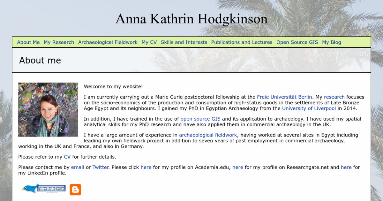This screenshot has height=201, width=383.
Task: Open the Twitter text link
Action: tap(100, 167)
